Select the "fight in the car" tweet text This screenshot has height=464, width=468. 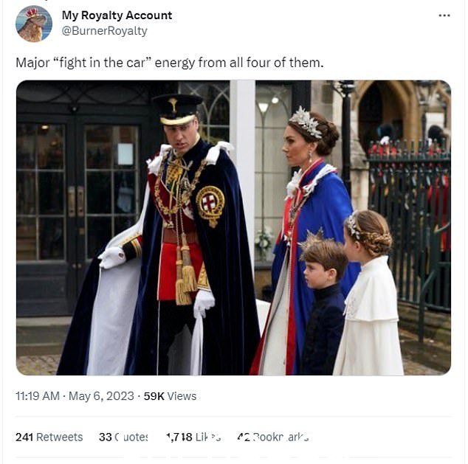tap(170, 63)
